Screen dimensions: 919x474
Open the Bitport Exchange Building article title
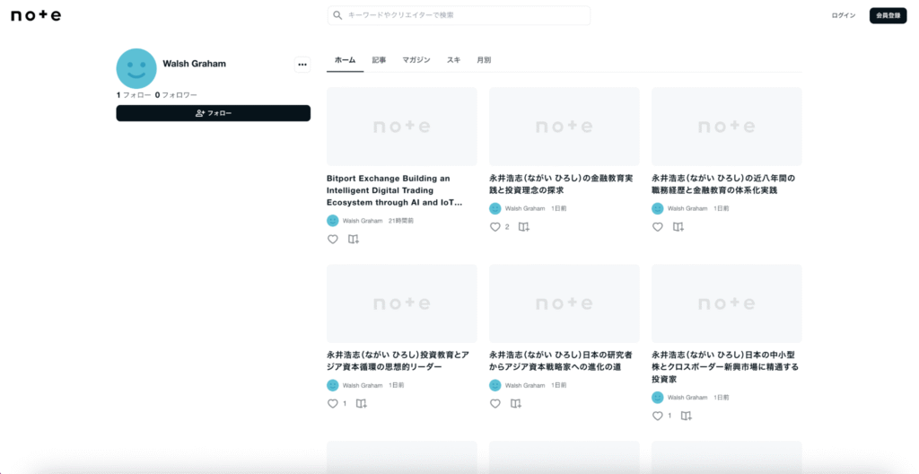point(395,190)
